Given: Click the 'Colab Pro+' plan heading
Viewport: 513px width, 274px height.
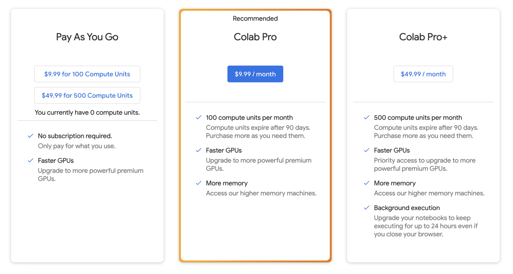Looking at the screenshot, I should (x=423, y=37).
